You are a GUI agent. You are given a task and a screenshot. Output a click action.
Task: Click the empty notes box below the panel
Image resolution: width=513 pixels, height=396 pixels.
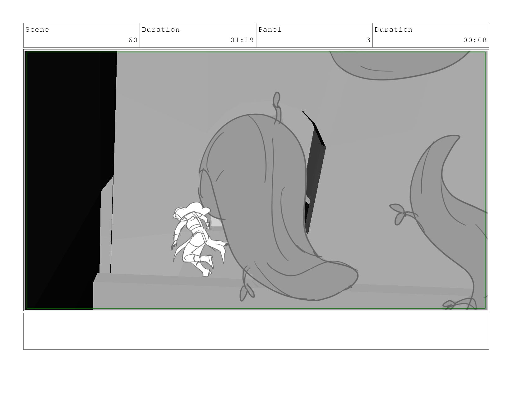pyautogui.click(x=256, y=331)
